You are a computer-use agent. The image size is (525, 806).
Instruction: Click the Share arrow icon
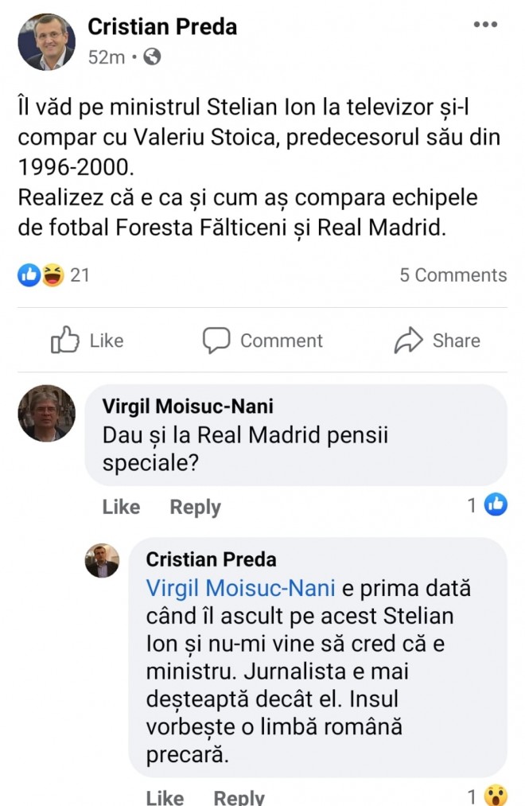coord(408,341)
